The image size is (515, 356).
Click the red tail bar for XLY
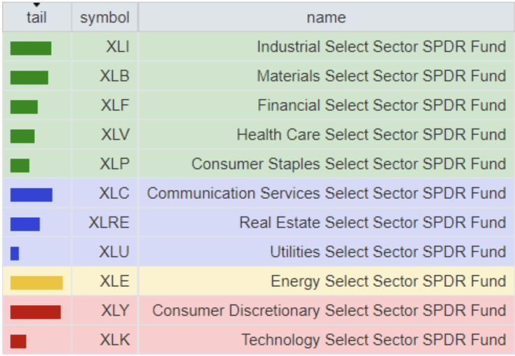click(x=36, y=312)
